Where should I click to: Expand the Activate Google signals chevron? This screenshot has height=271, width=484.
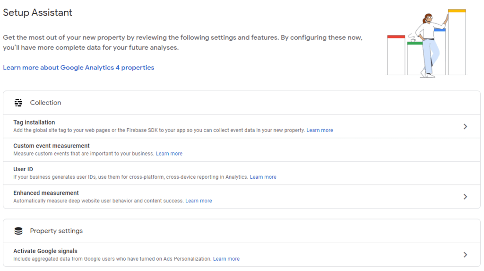(x=465, y=255)
